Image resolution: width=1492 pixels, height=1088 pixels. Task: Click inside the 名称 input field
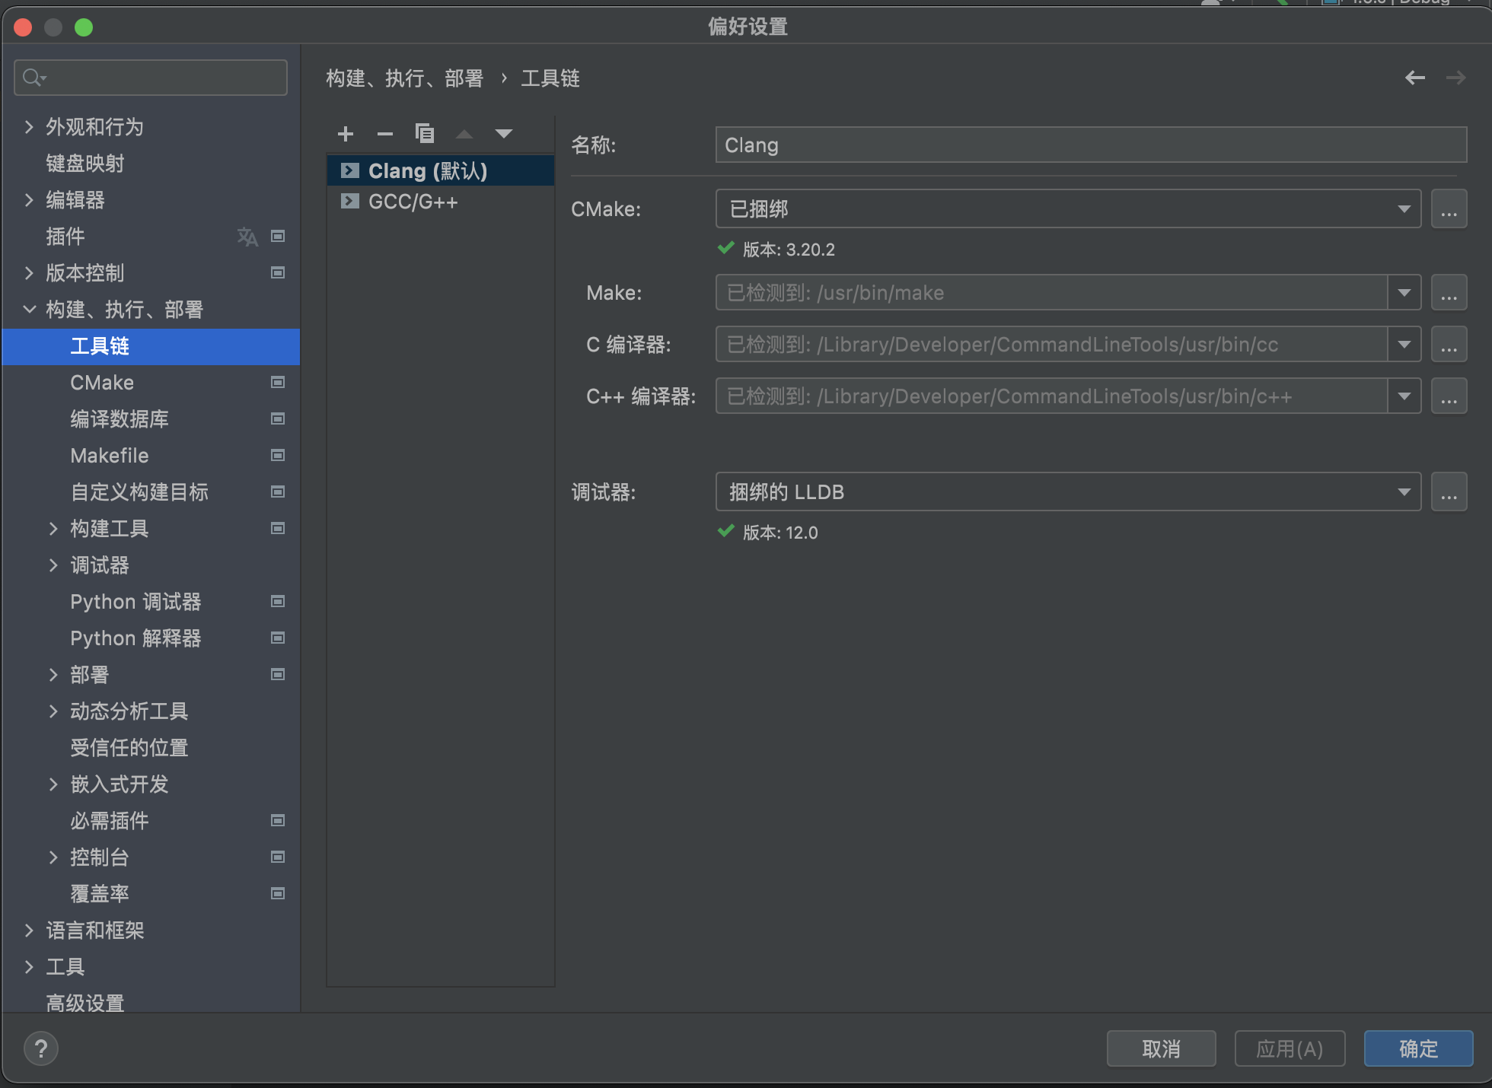pyautogui.click(x=1090, y=145)
